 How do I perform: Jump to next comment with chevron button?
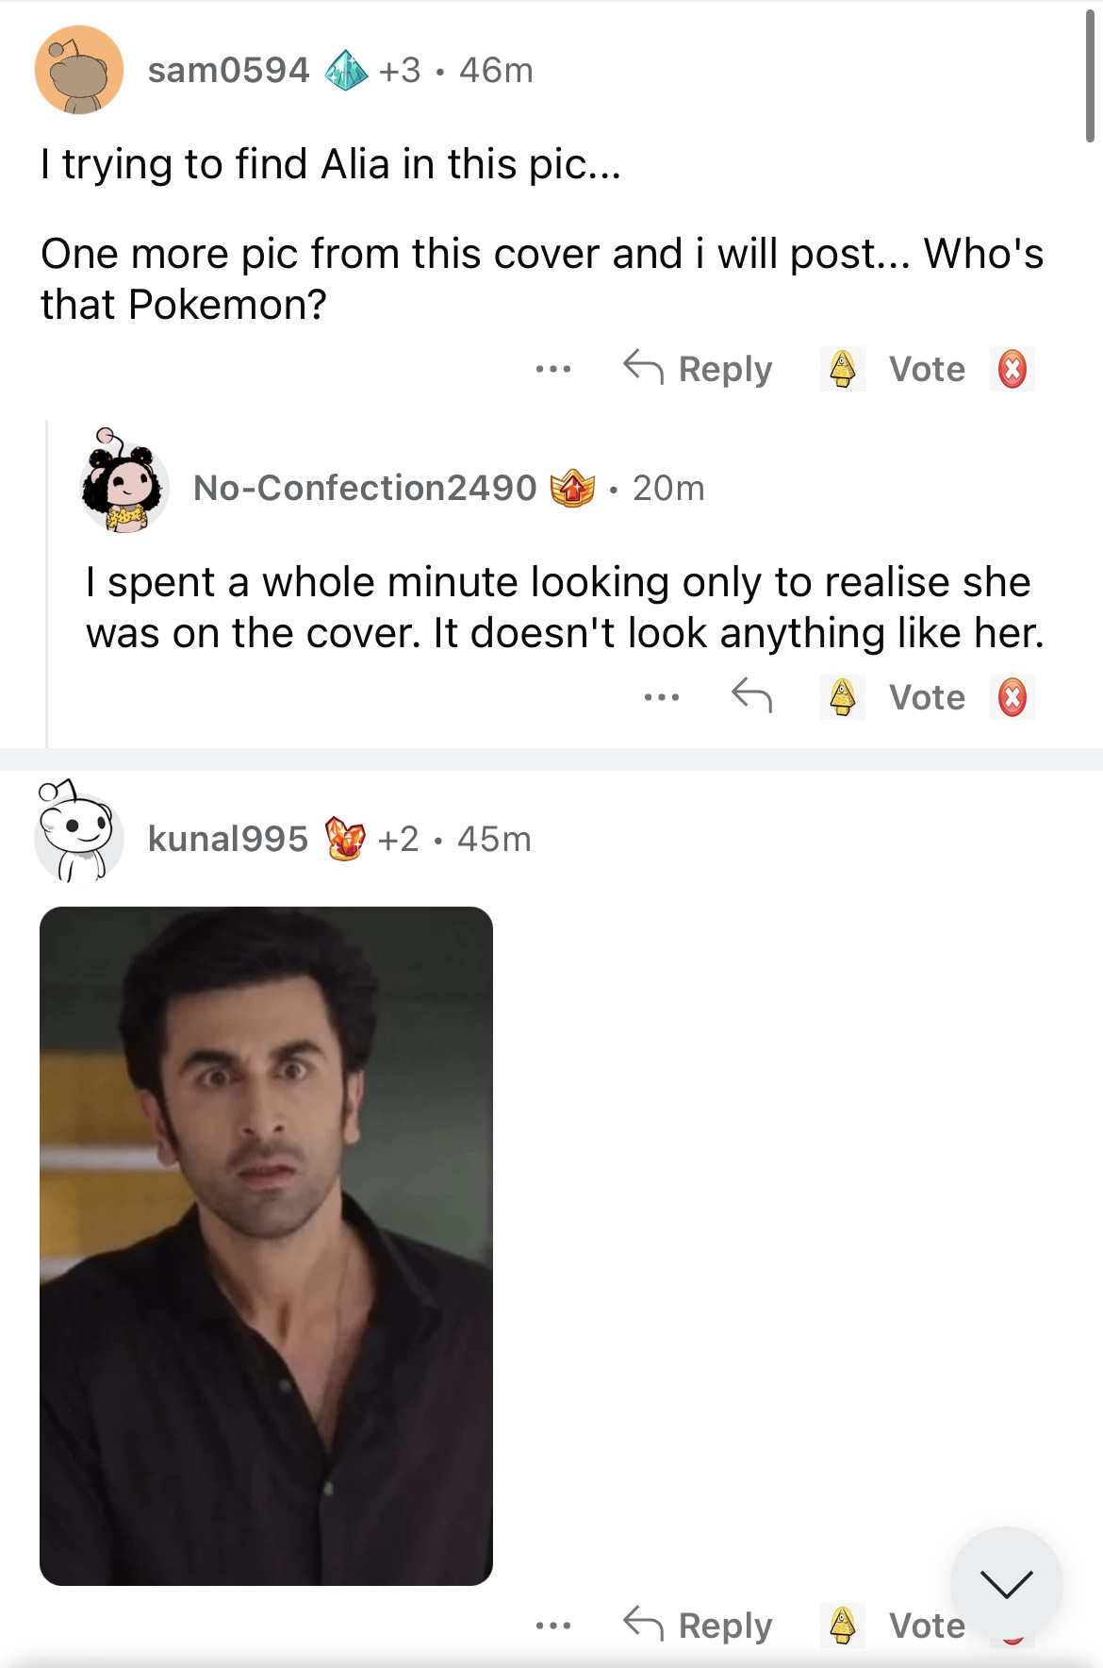1006,1583
